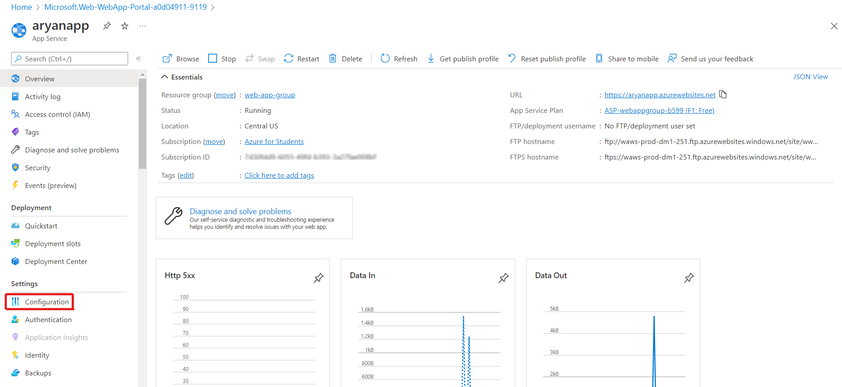Pin the Data In chart
This screenshot has width=842, height=387.
pyautogui.click(x=504, y=278)
